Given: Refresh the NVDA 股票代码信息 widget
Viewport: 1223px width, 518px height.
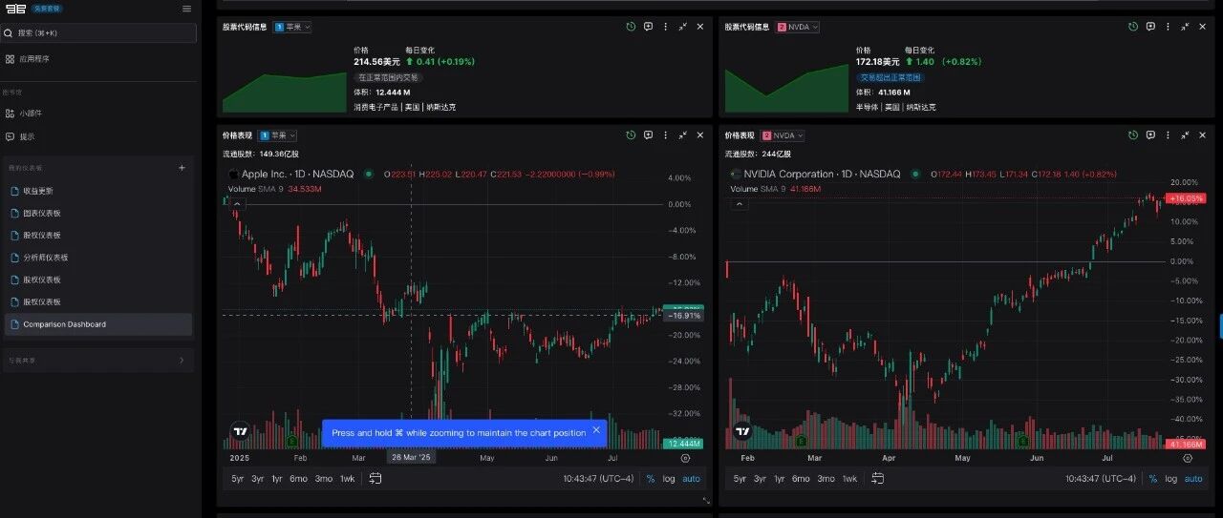Looking at the screenshot, I should click(1133, 27).
